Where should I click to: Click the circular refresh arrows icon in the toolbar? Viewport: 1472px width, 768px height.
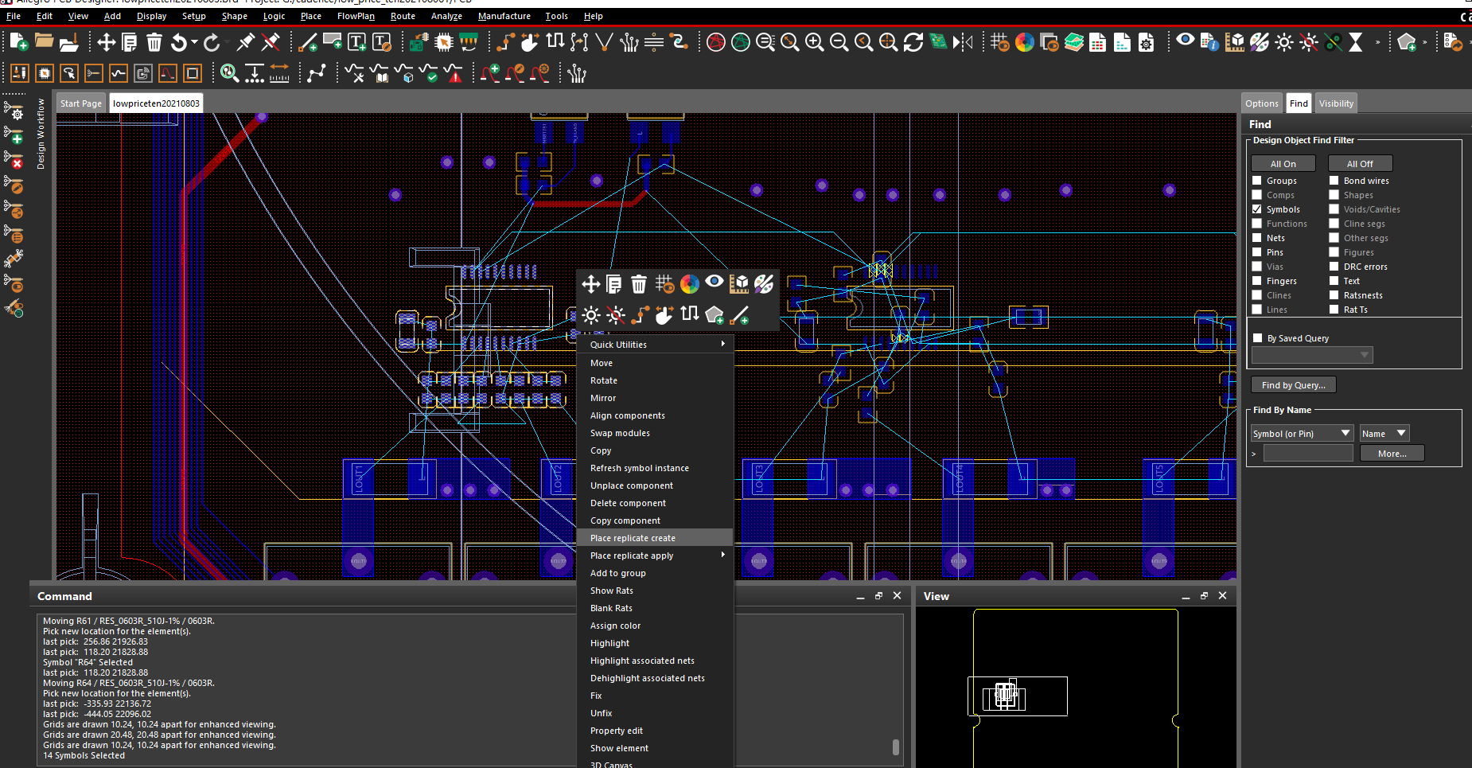(x=913, y=42)
